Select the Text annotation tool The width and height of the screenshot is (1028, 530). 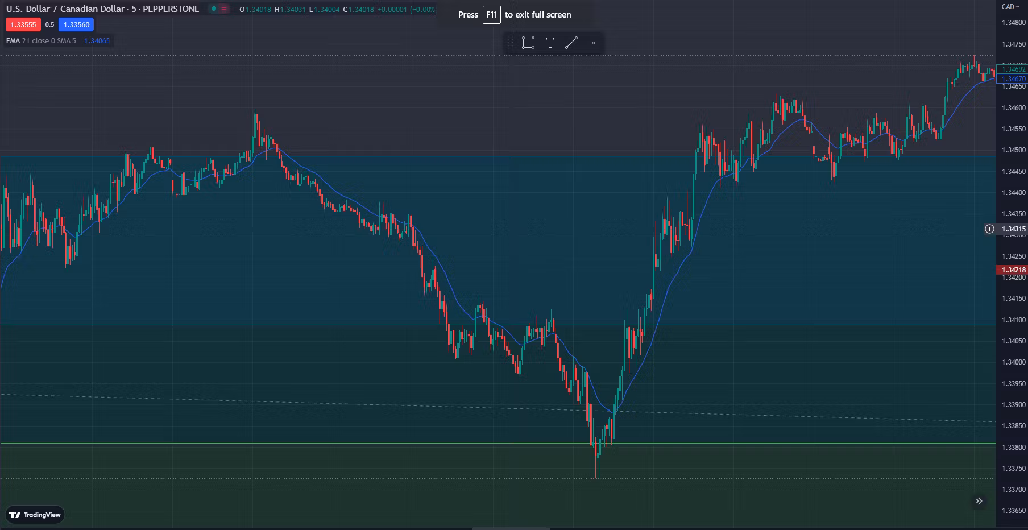(550, 42)
